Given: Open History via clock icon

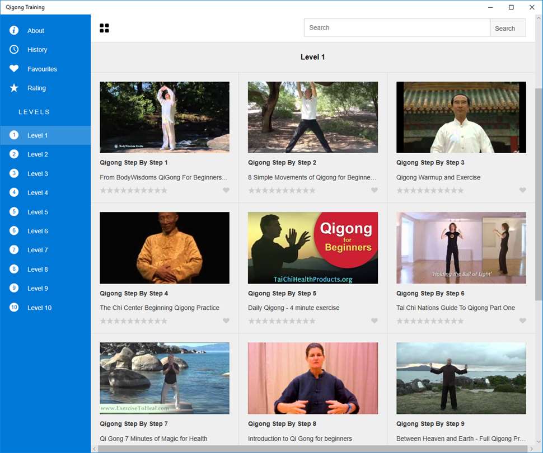Looking at the screenshot, I should (x=14, y=50).
